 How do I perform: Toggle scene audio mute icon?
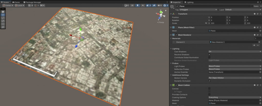[x=143, y=6]
